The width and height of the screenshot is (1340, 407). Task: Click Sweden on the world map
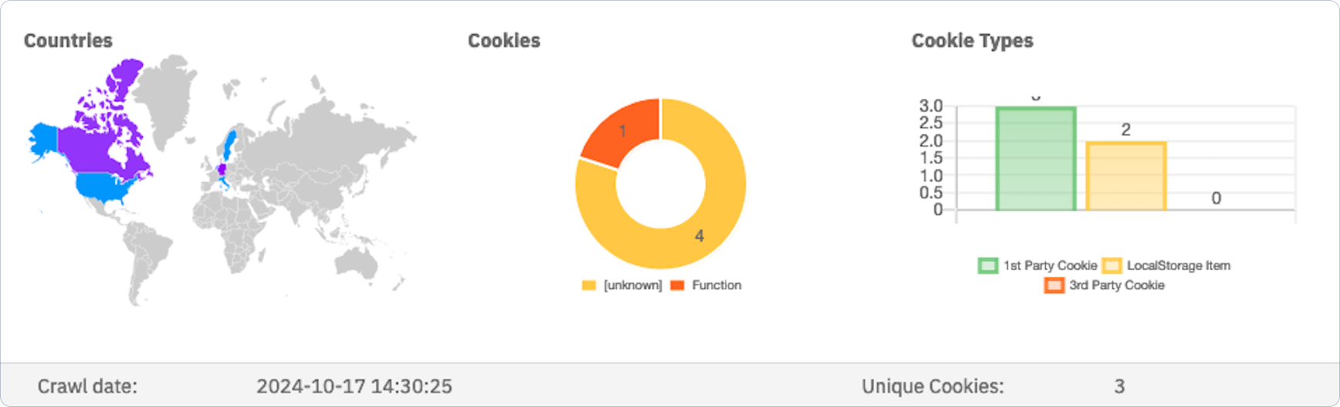228,143
